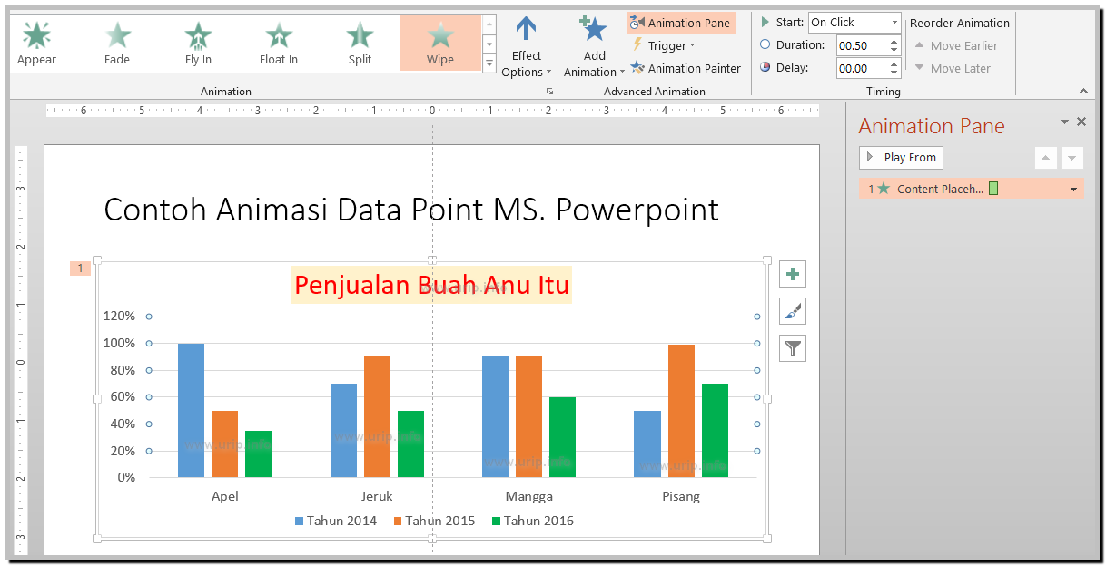Screen dimensions: 1106x566
Task: Increase the Duration with its up stepper
Action: pos(894,40)
